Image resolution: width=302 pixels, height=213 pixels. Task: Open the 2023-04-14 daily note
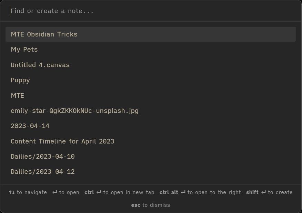coord(30,126)
